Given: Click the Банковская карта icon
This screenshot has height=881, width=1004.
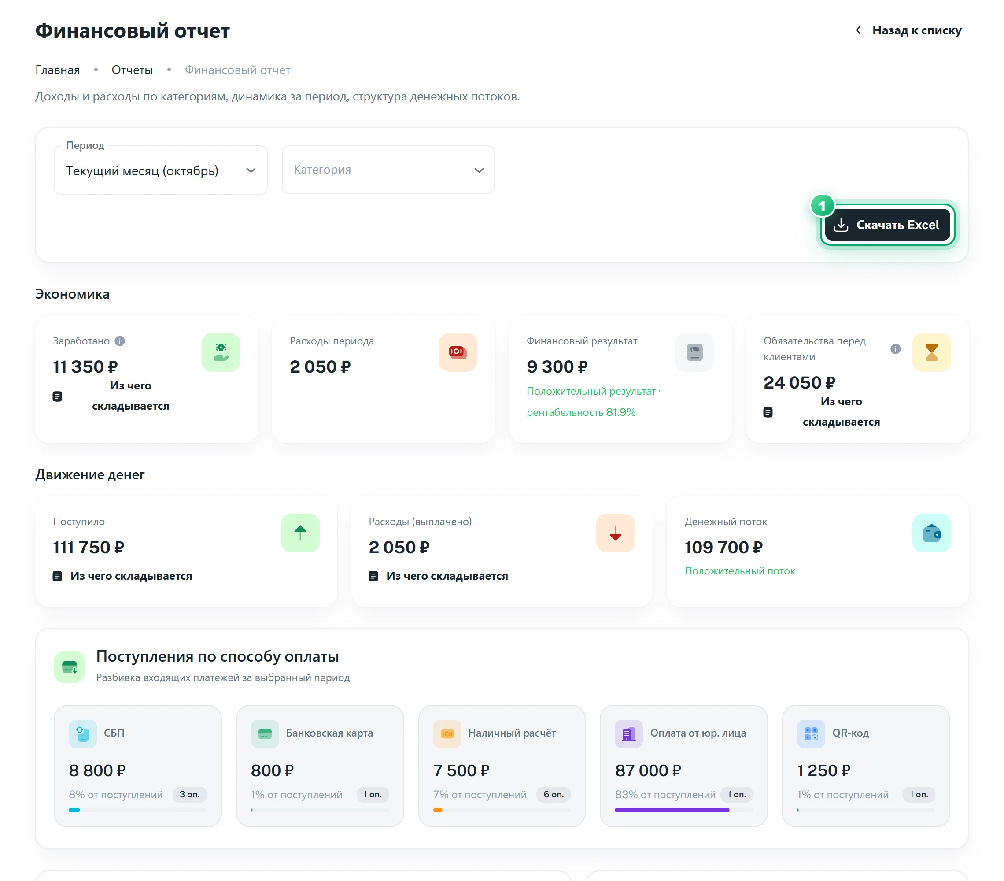Looking at the screenshot, I should coord(265,733).
